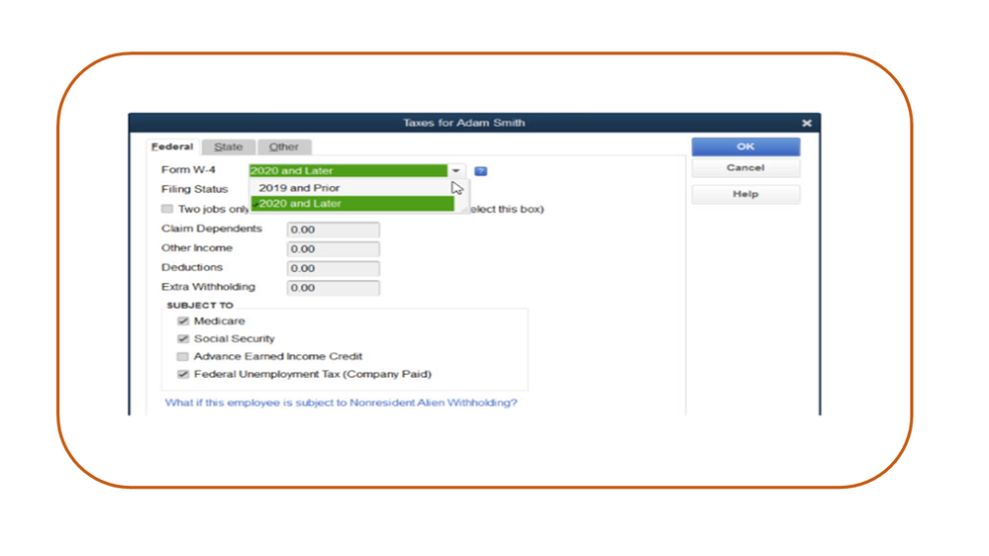Screen dimensions: 989x556
Task: Click the Claim Dependents amount field
Action: click(x=333, y=230)
